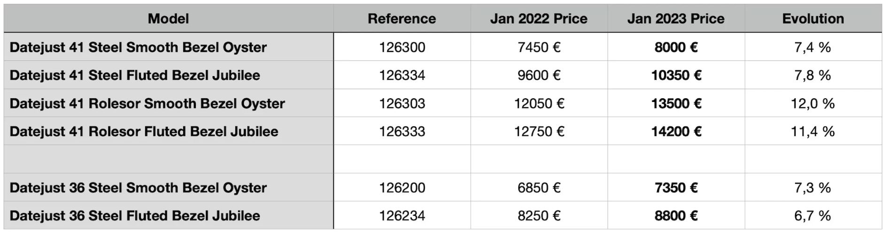Select the 7,3 % evolution cell

click(x=813, y=188)
